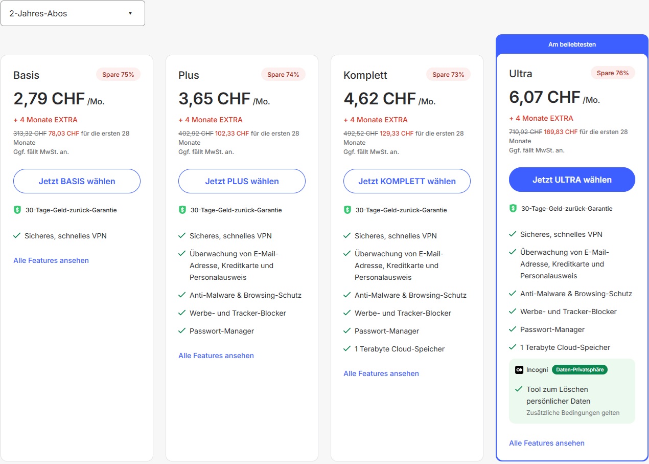Click the Daten-Privatsphäre green badge
This screenshot has width=649, height=464.
point(580,370)
